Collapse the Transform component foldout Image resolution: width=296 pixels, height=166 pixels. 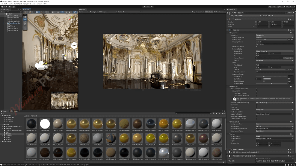tap(228, 19)
